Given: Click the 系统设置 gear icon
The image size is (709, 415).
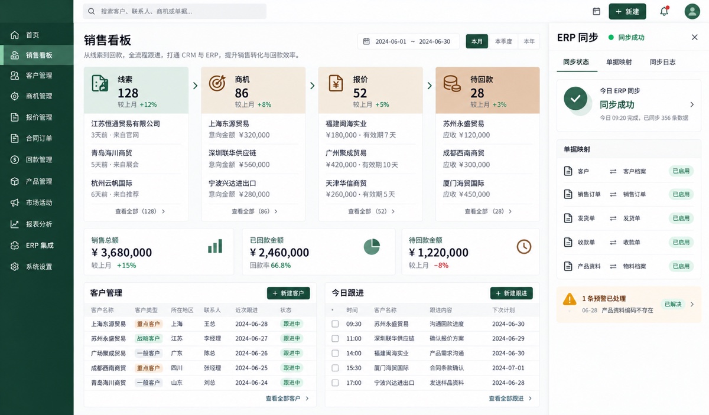Looking at the screenshot, I should (15, 267).
